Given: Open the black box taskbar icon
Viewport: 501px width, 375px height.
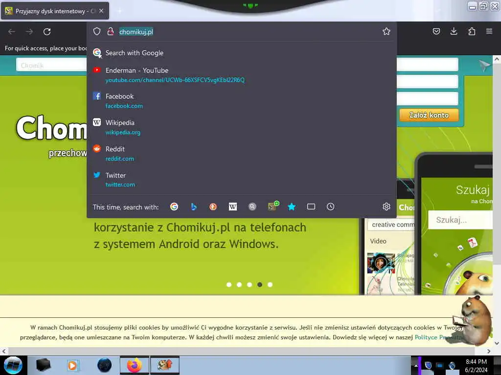Looking at the screenshot, I should [x=43, y=365].
